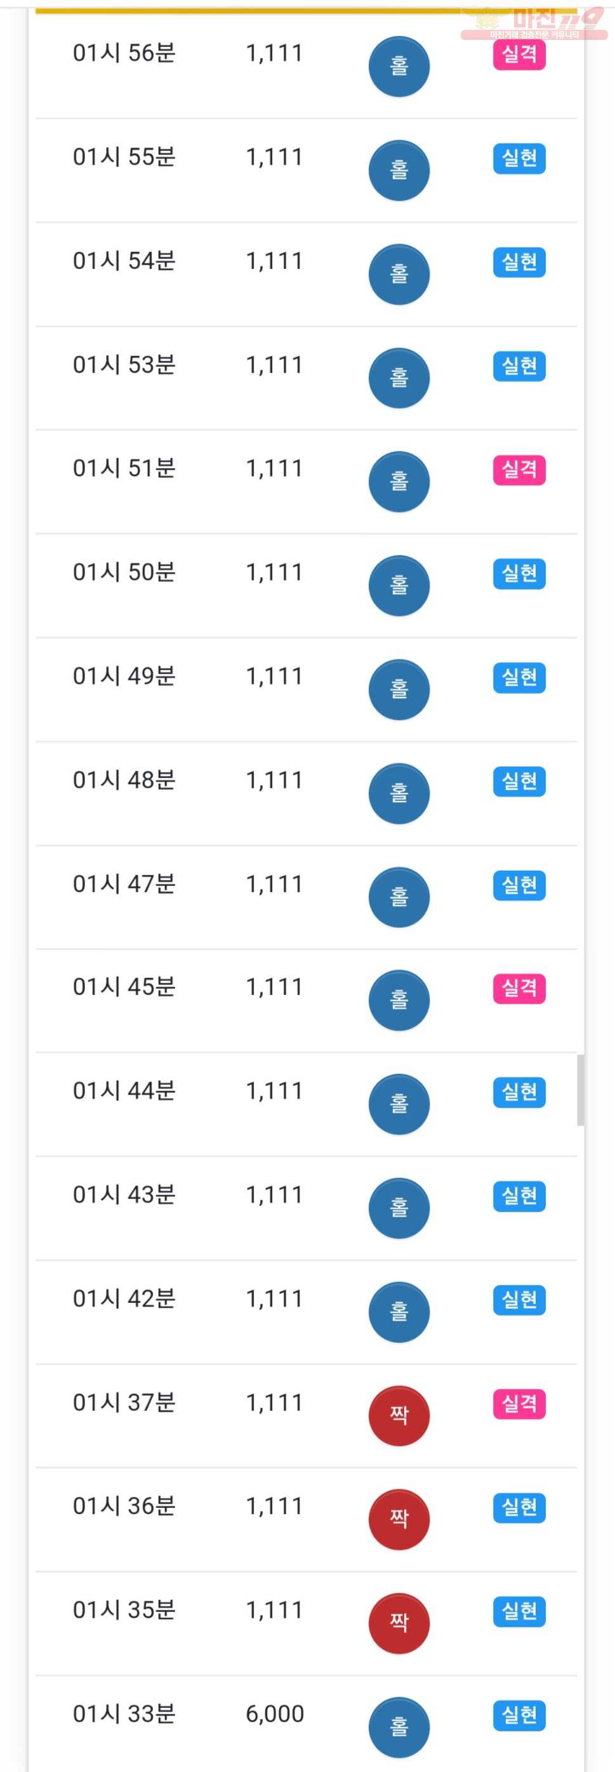This screenshot has width=615, height=1772.
Task: Click the red 짝 circle in the 01시 37분 row
Action: click(399, 1416)
